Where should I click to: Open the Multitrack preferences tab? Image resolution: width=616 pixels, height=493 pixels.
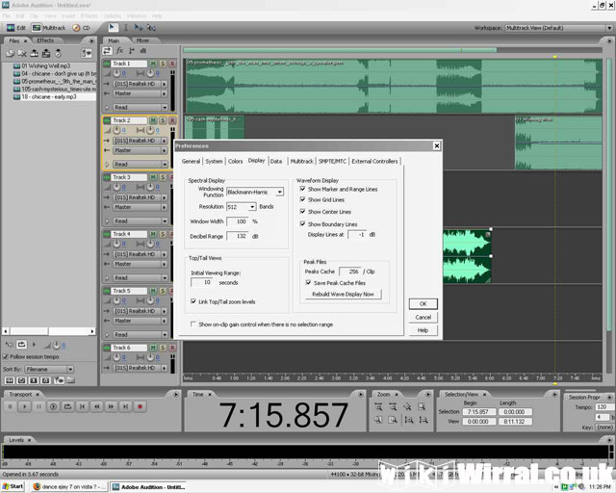click(x=301, y=161)
